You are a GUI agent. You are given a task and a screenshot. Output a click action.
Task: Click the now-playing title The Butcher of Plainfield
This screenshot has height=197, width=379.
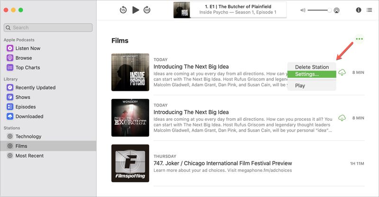(x=238, y=7)
